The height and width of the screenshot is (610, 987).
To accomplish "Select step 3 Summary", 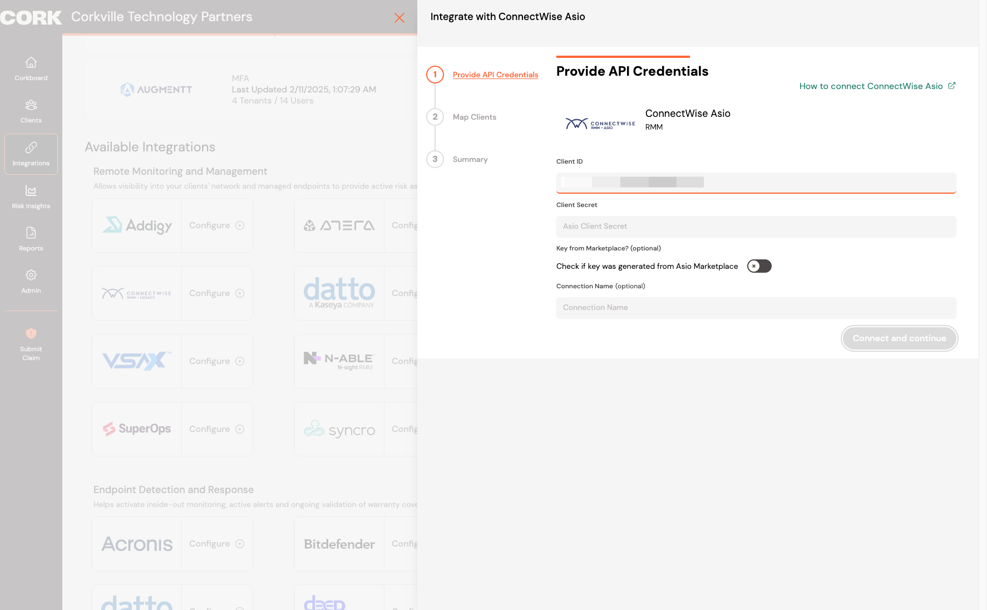I will [470, 159].
